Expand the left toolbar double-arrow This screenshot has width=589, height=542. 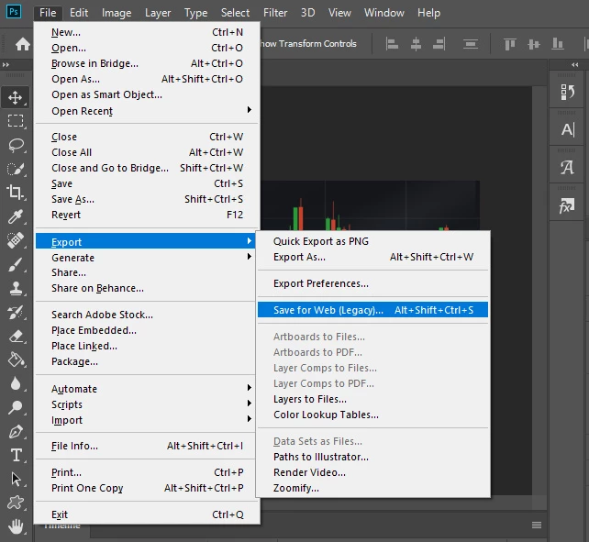[6, 64]
